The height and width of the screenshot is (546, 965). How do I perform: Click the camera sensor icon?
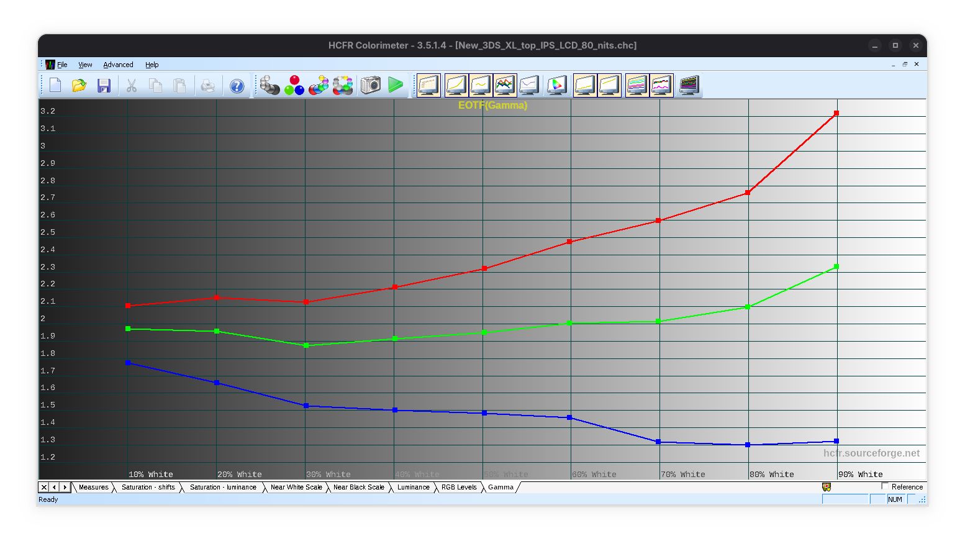click(370, 86)
